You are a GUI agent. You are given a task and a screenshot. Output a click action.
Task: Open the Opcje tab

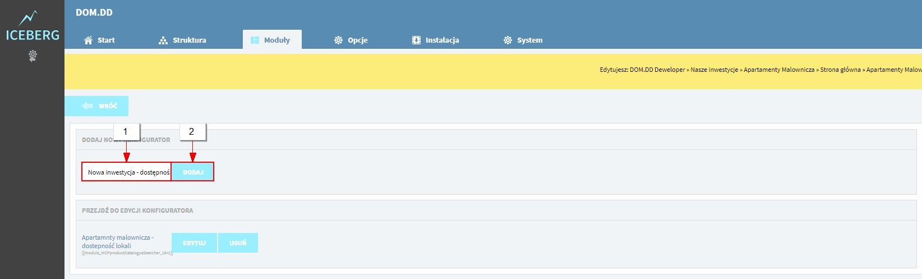coord(351,40)
